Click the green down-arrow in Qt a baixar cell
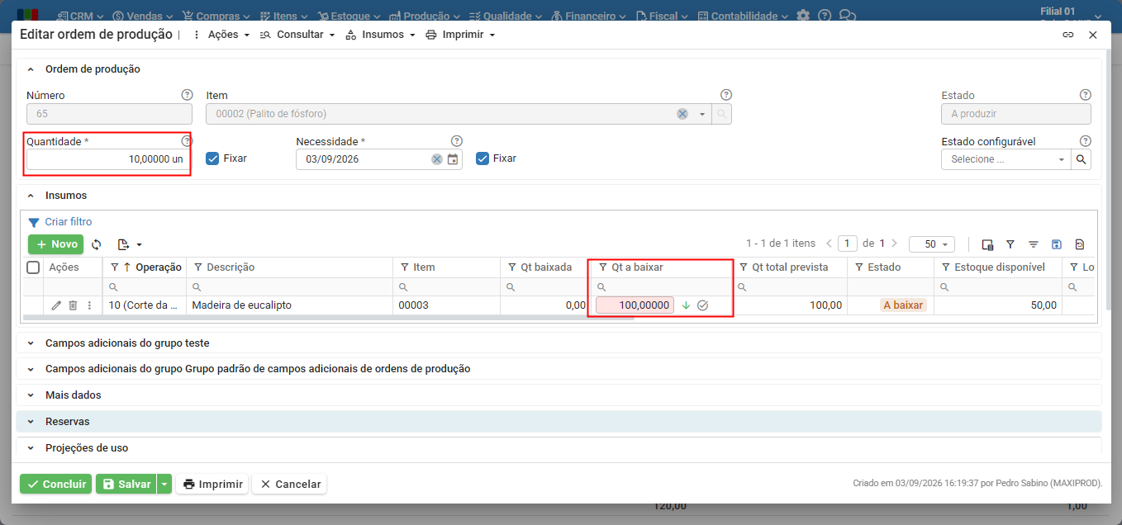This screenshot has height=525, width=1122. [x=686, y=305]
